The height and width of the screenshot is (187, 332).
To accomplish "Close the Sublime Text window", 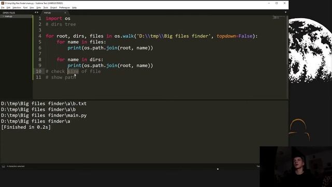I will 285,3.
